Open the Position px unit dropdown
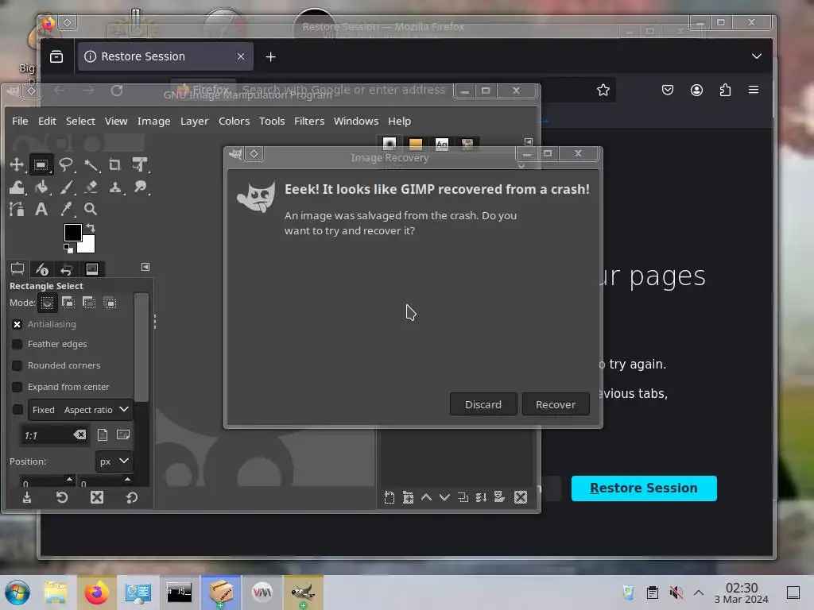The width and height of the screenshot is (814, 610). coord(113,461)
